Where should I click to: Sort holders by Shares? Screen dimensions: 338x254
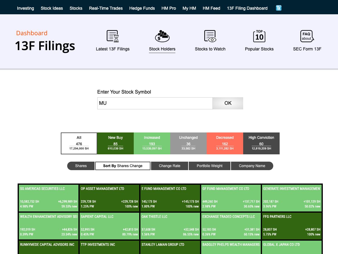(x=81, y=166)
